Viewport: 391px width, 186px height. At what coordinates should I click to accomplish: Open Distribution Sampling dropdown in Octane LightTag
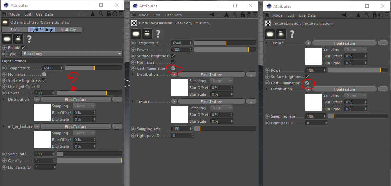(84, 106)
